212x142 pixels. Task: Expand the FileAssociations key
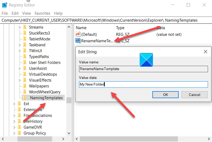pos(14,115)
